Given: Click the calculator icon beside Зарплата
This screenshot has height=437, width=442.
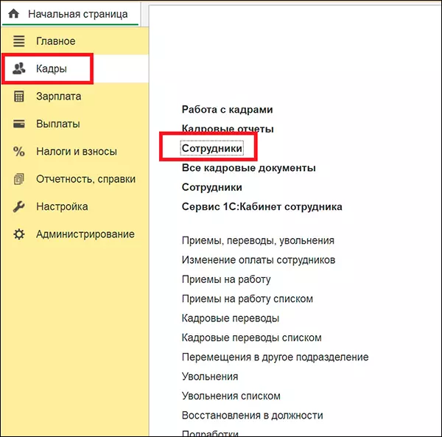Looking at the screenshot, I should pyautogui.click(x=19, y=97).
